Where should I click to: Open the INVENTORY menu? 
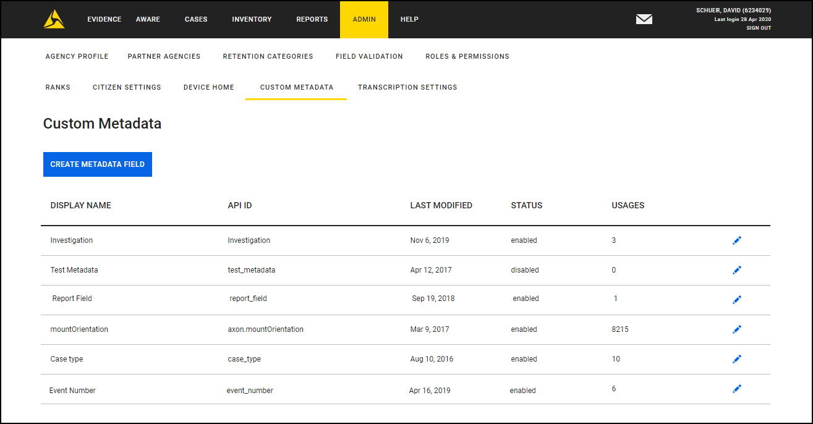pos(252,19)
